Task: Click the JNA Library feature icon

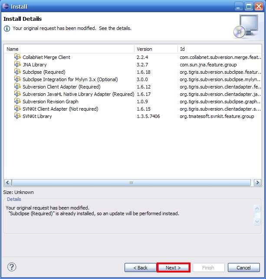Action: click(x=17, y=65)
